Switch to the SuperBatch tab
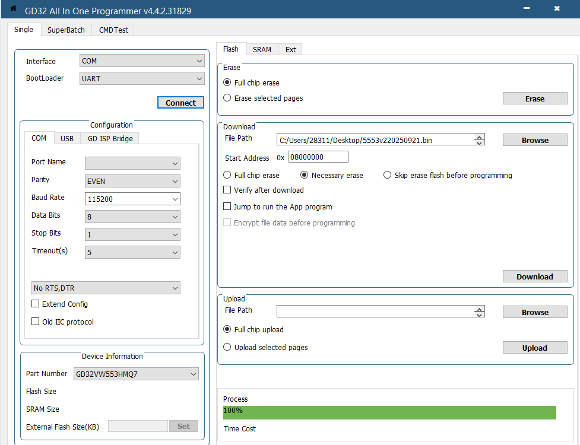The width and height of the screenshot is (580, 445). click(66, 30)
